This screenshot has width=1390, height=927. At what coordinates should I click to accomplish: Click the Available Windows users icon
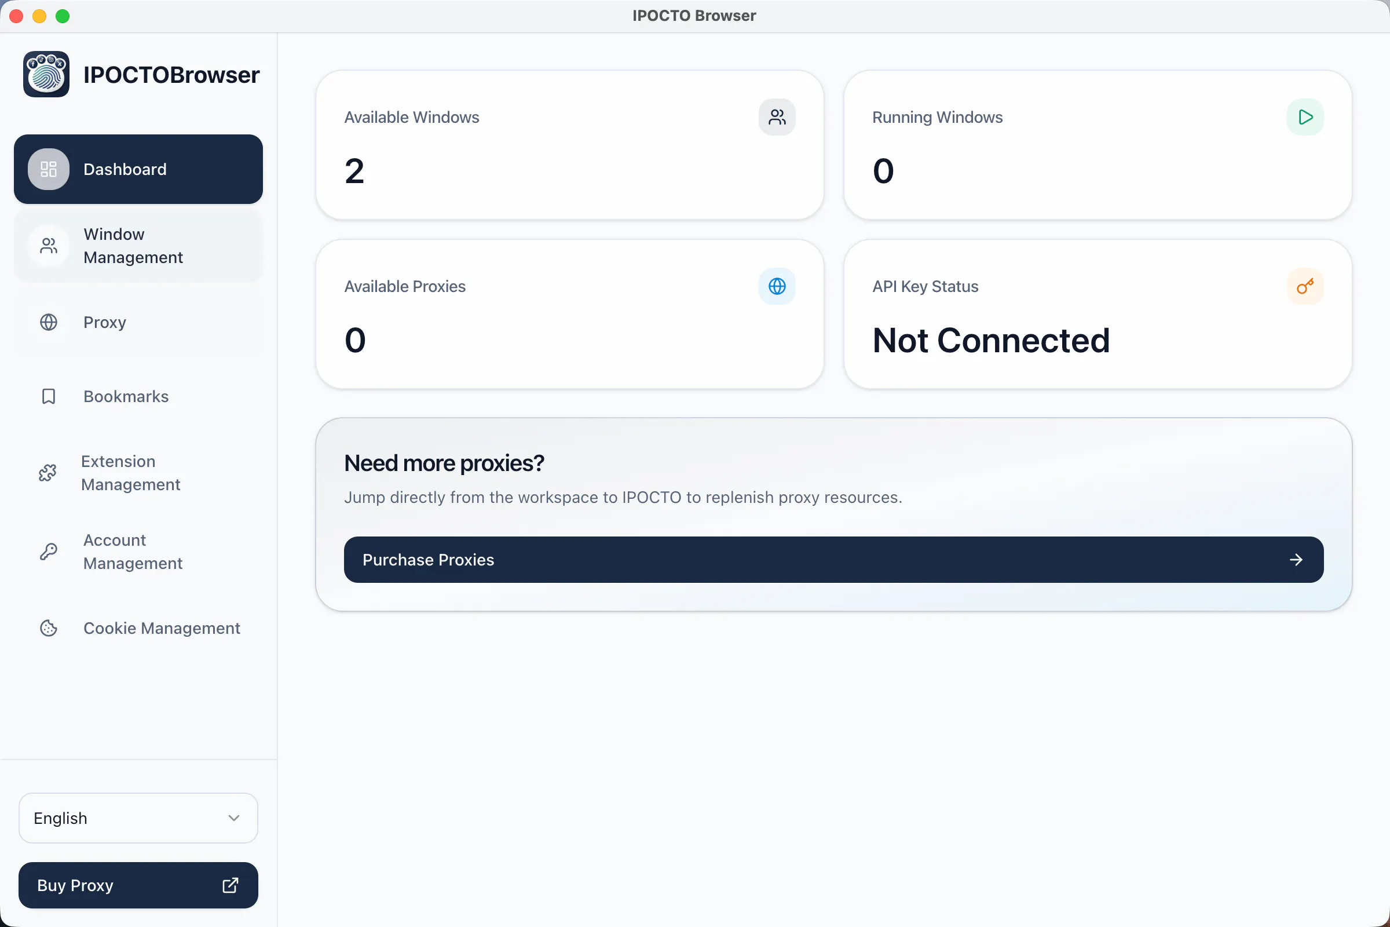coord(777,117)
